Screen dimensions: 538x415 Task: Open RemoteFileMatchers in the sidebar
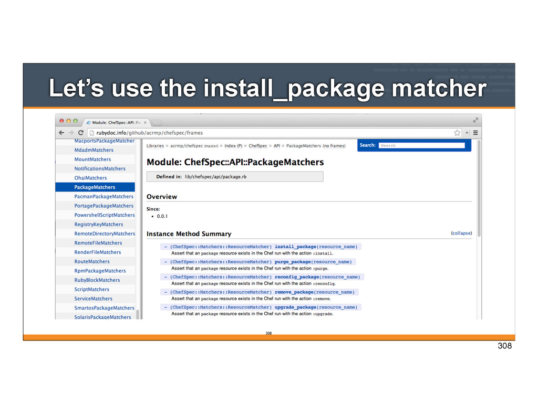(x=98, y=242)
